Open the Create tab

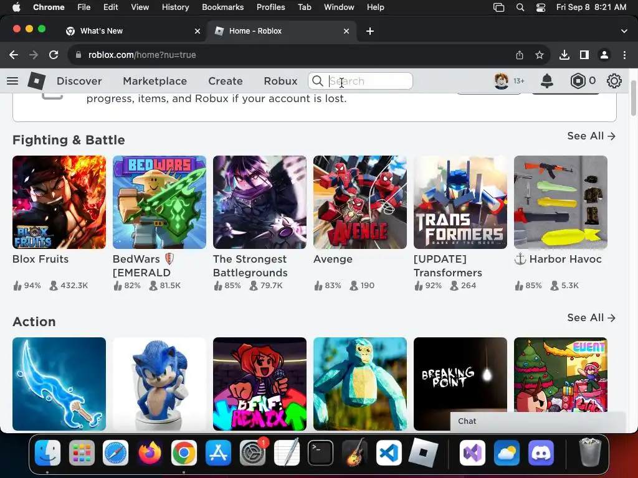[226, 81]
